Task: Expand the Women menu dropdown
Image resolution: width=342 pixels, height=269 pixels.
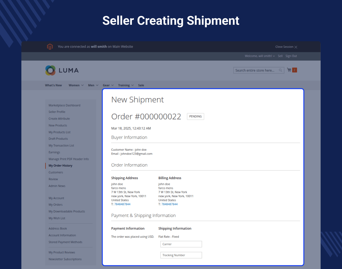Action: click(x=76, y=85)
